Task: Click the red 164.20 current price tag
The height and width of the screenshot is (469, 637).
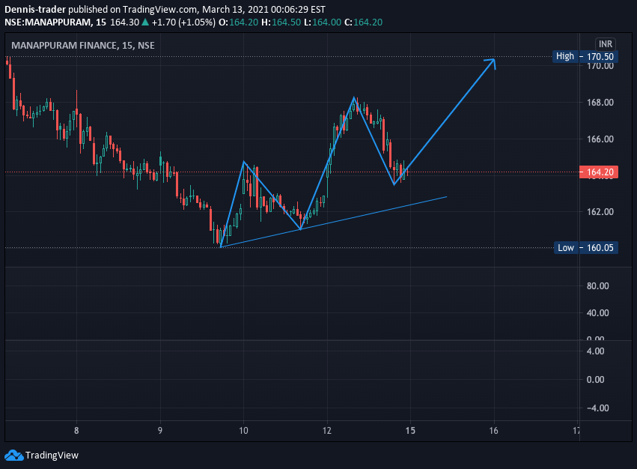Action: coord(600,172)
